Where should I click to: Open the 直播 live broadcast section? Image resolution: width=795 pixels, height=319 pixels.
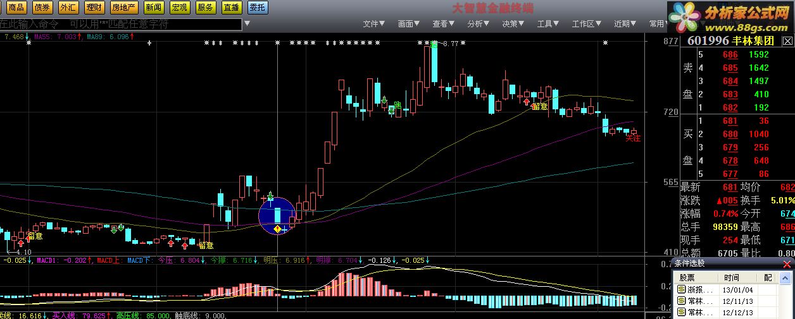tap(231, 8)
